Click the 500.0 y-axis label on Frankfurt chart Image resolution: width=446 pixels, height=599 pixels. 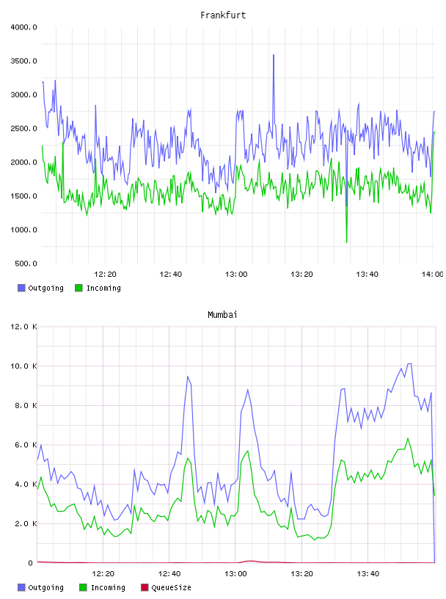[26, 264]
